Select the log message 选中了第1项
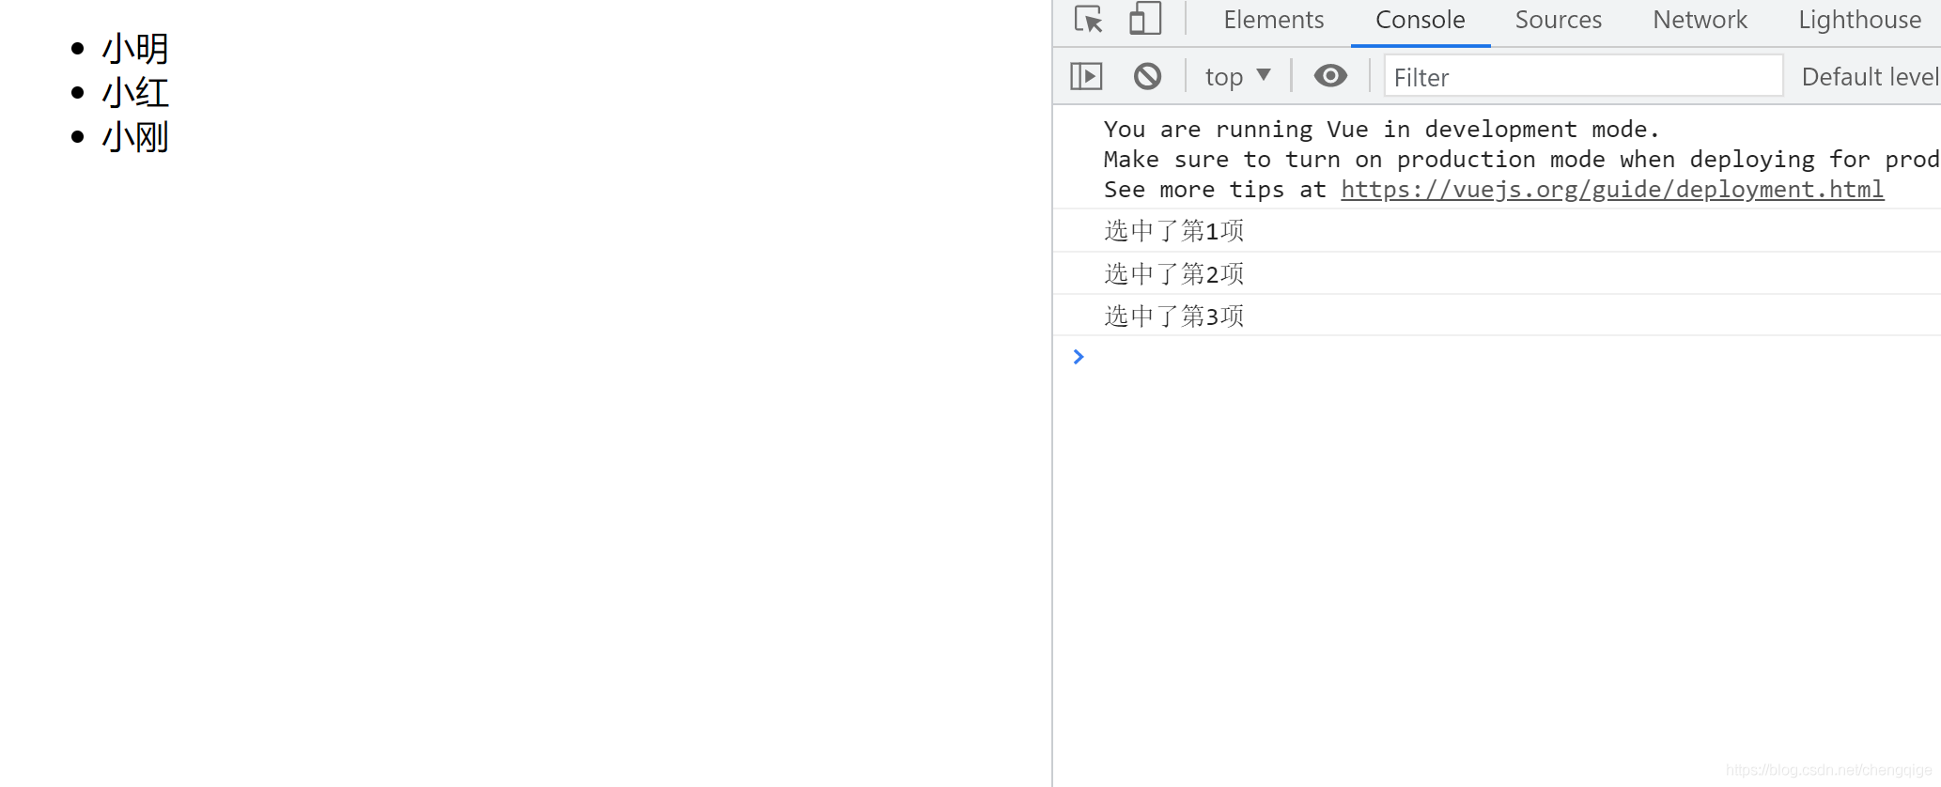 [1173, 231]
